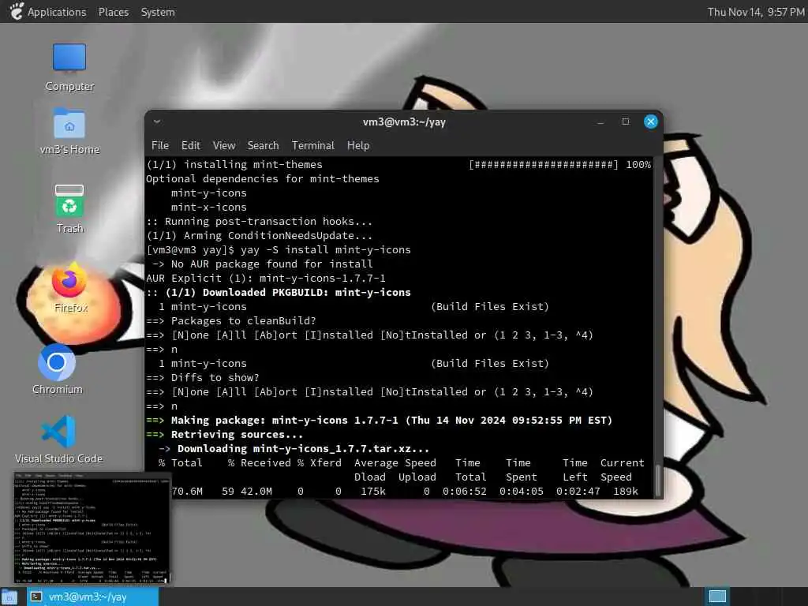This screenshot has width=808, height=606.
Task: Click 'Making package: mint-y-icons 1.7.7-1' line
Action: (x=380, y=421)
